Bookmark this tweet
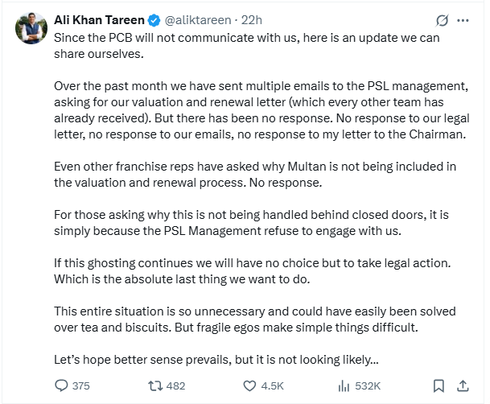The width and height of the screenshot is (490, 404). [439, 385]
